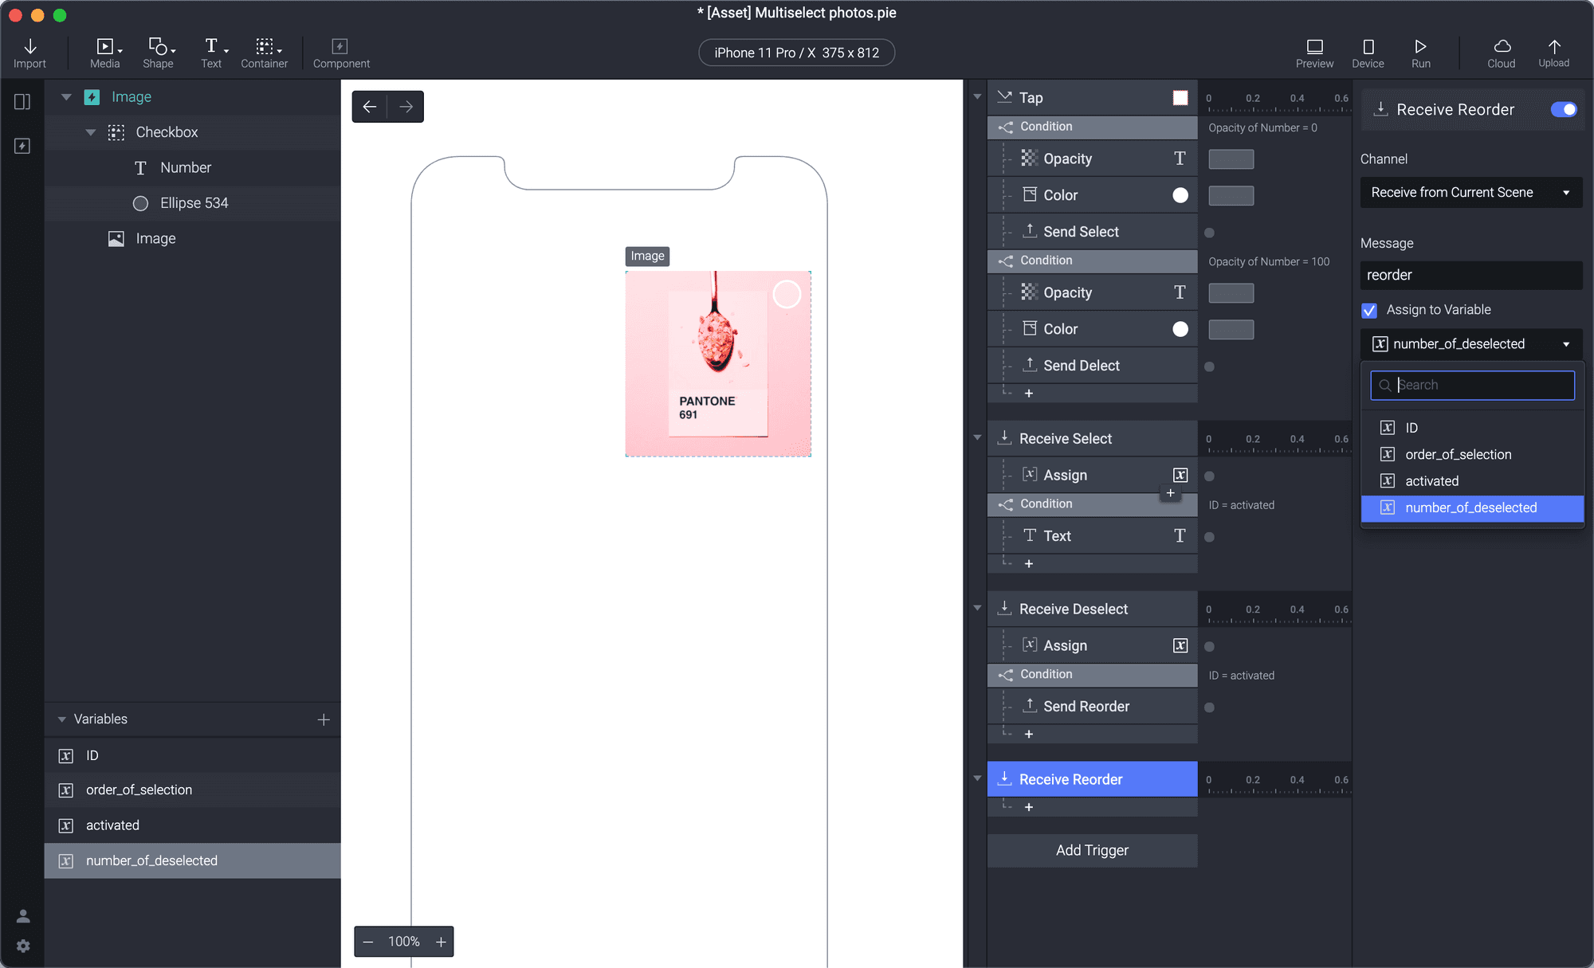Select the Ellipse 534 layer
The image size is (1594, 968).
click(x=193, y=203)
